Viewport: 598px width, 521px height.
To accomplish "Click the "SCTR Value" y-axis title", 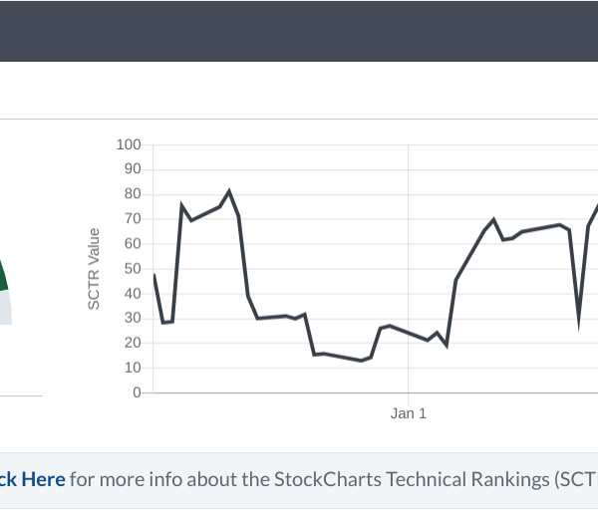I will [x=94, y=268].
